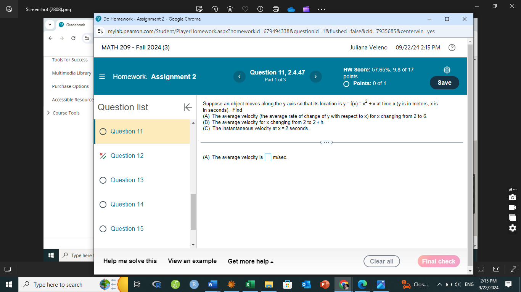Rotate the screenshot in Photos viewer
This screenshot has width=521, height=292.
tap(214, 9)
